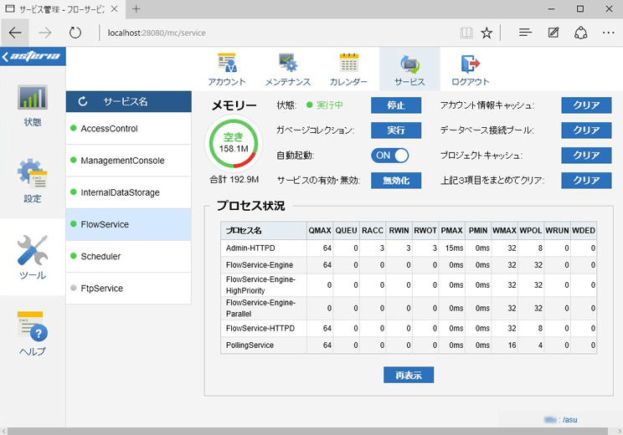The image size is (623, 435).
Task: Open the ヘルプ (Help) sidebar icon
Action: 33,332
